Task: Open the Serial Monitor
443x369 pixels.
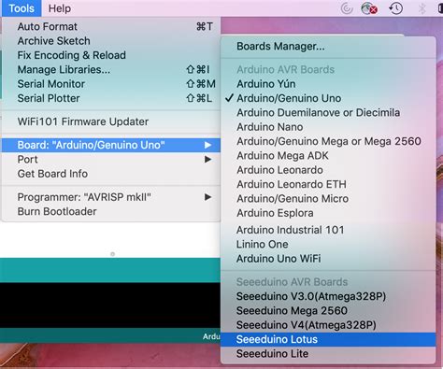Action: [x=111, y=84]
